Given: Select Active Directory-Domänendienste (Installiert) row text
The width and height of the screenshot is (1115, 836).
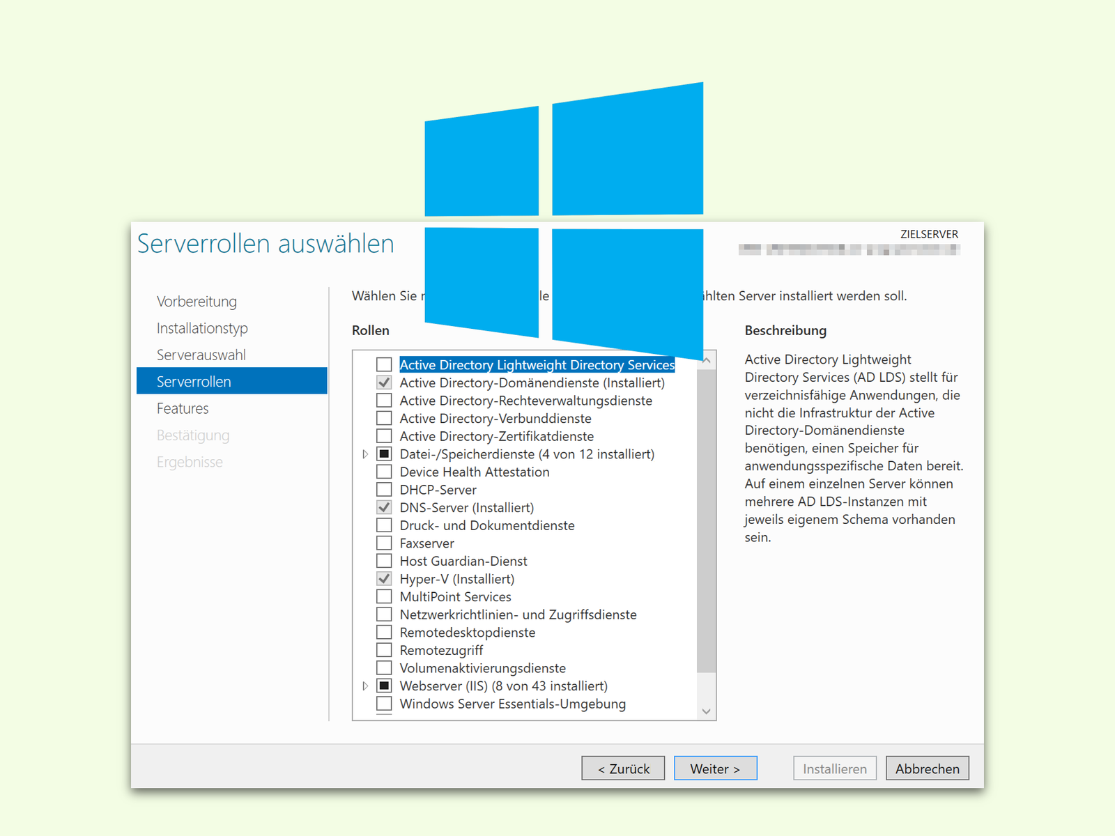Looking at the screenshot, I should (x=532, y=382).
